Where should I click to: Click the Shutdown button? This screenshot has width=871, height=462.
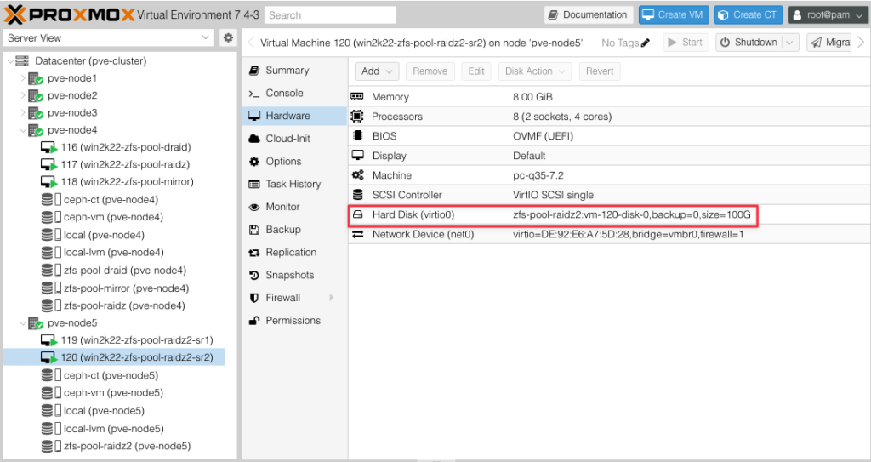pos(749,43)
